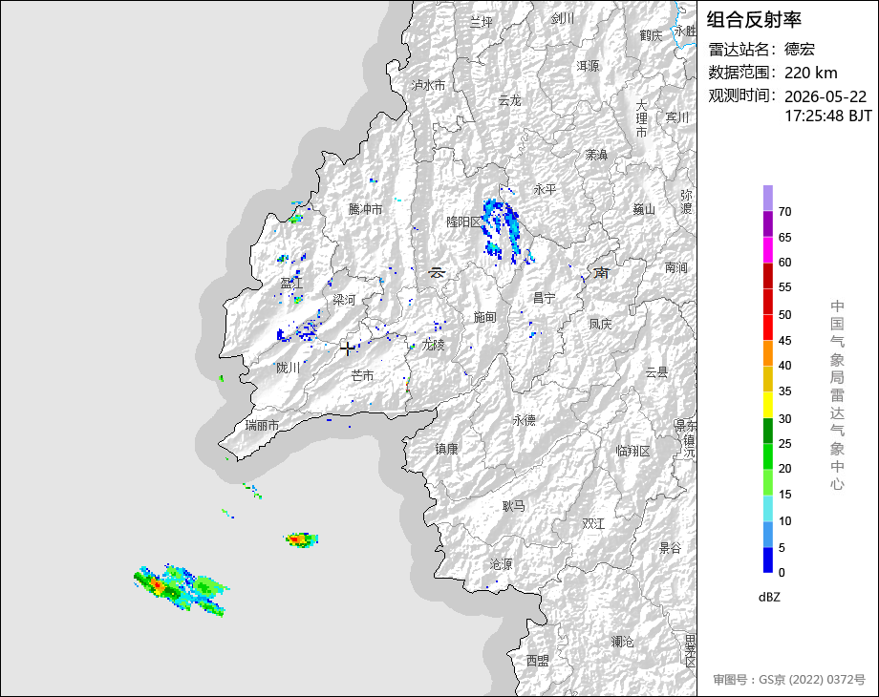
Task: Click the 泸水市 map label
Action: click(428, 85)
